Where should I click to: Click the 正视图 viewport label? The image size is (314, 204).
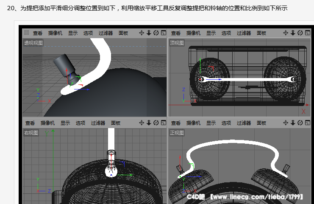[177, 133]
